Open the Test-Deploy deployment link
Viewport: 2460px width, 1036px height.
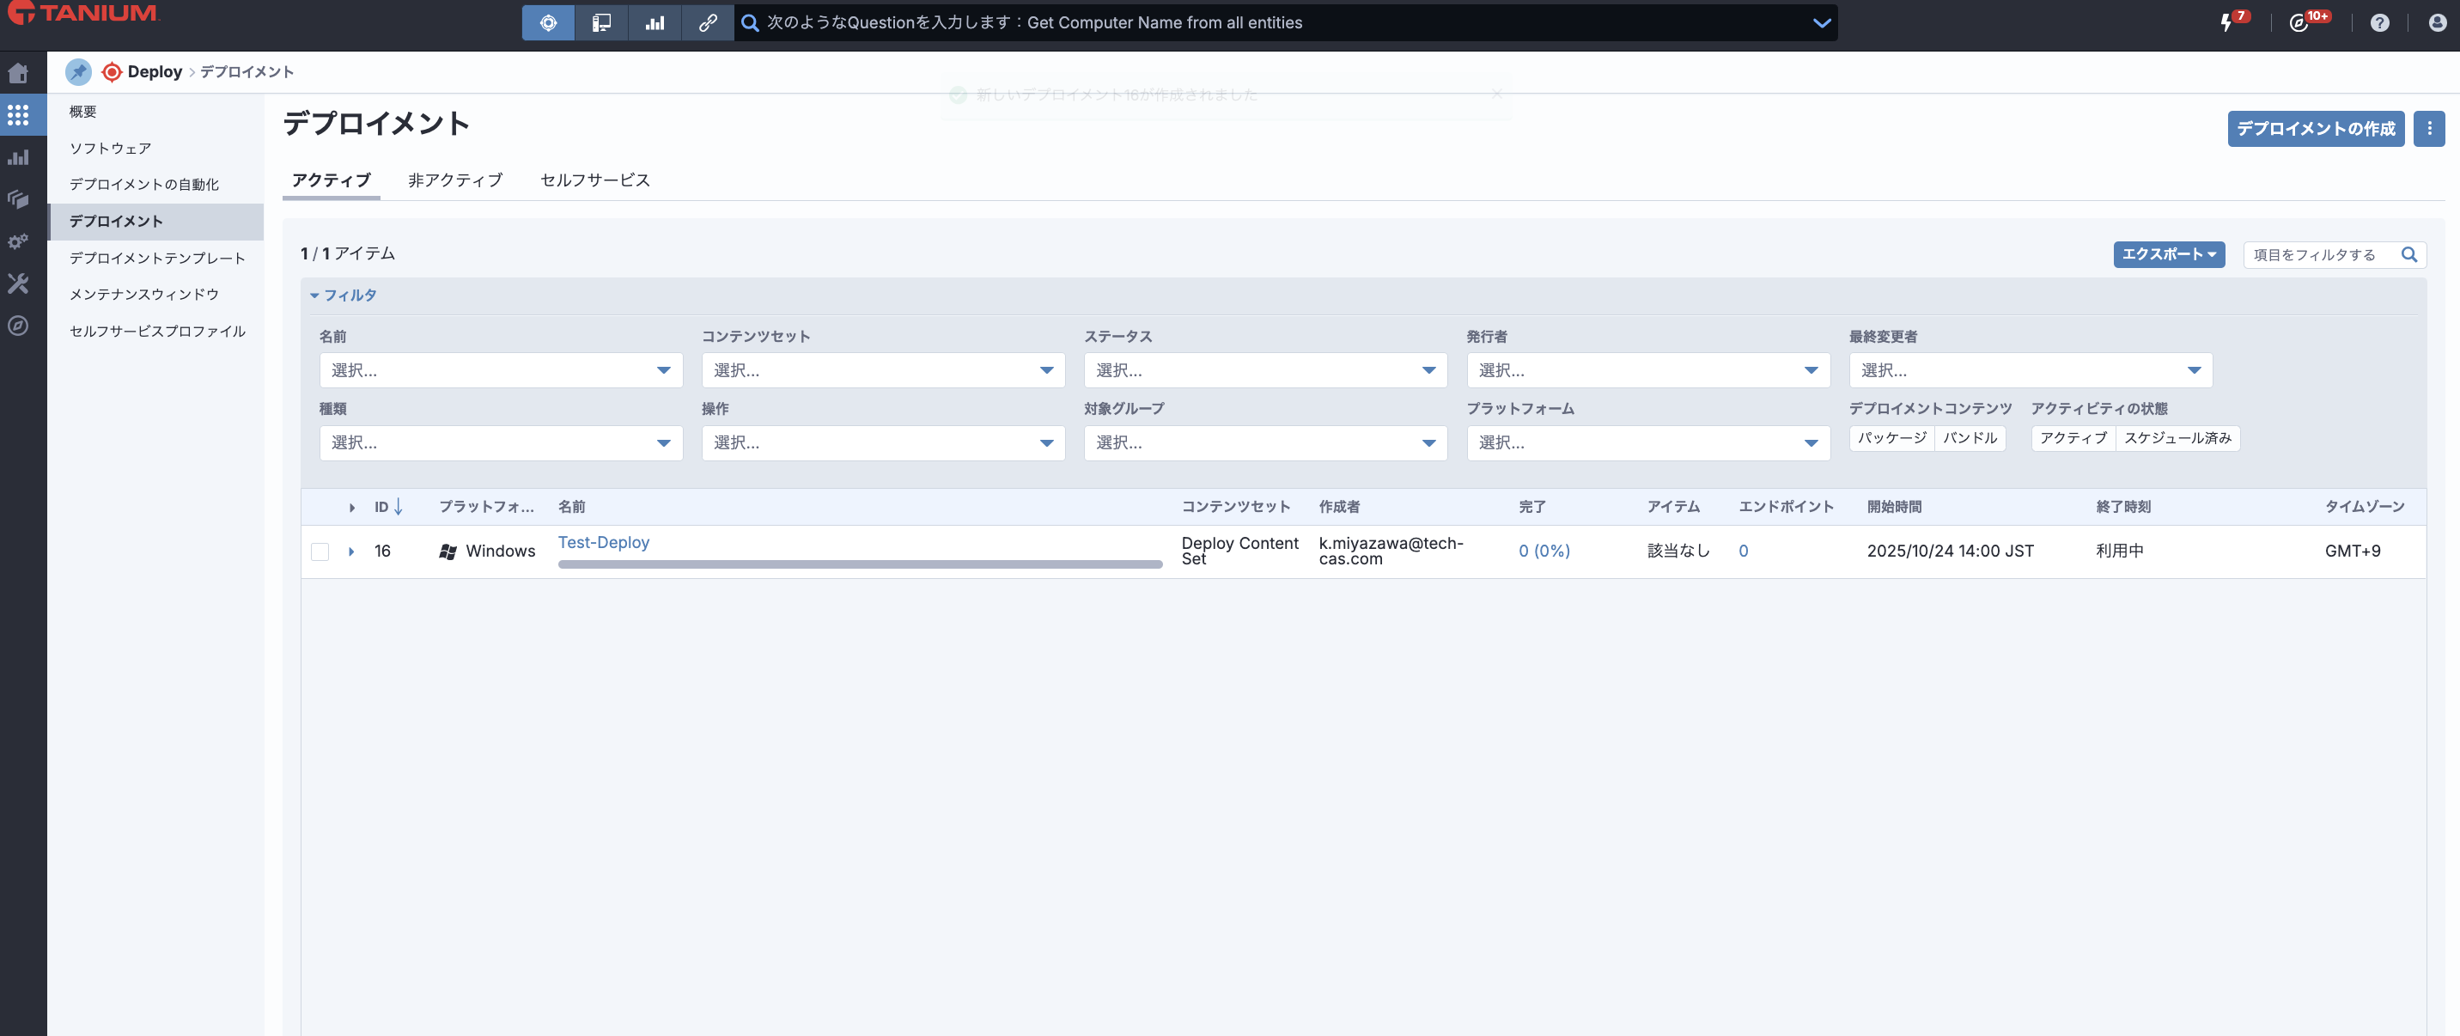pos(604,542)
